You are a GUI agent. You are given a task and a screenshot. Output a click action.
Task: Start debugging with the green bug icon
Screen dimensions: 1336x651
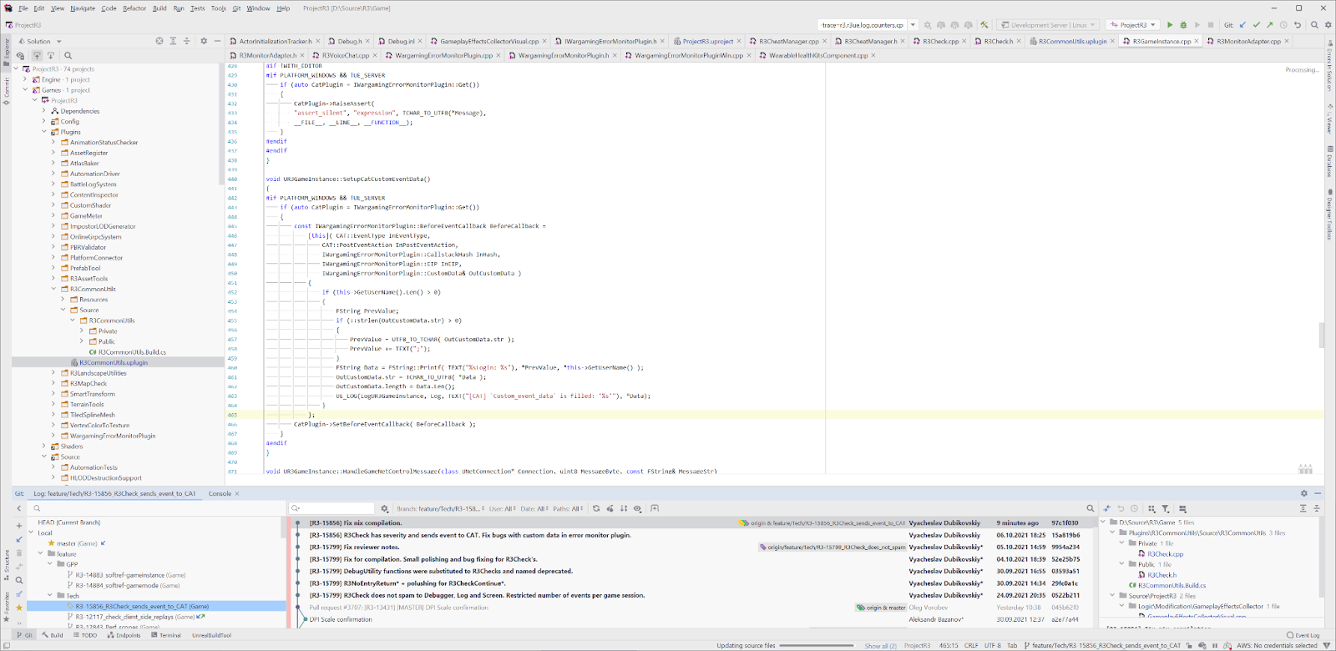(1183, 25)
